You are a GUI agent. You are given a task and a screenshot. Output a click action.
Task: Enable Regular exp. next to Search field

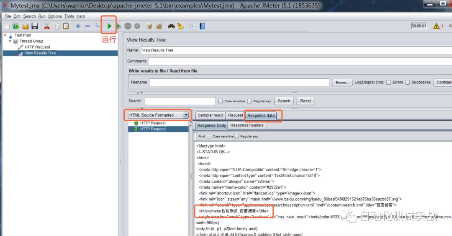(x=249, y=101)
